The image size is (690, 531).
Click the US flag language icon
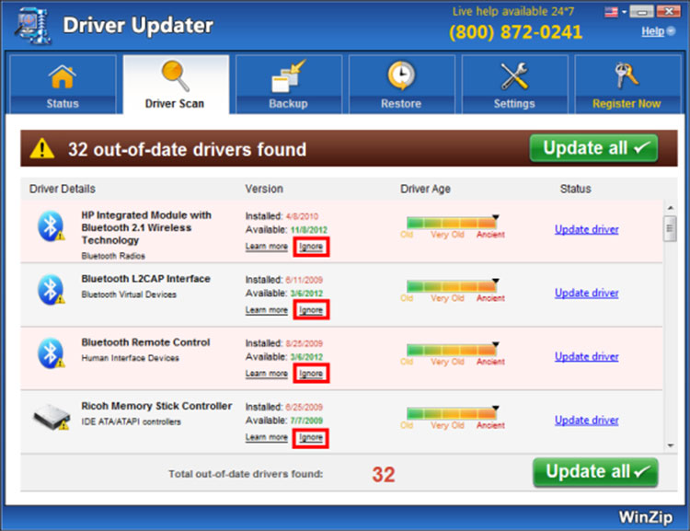611,12
